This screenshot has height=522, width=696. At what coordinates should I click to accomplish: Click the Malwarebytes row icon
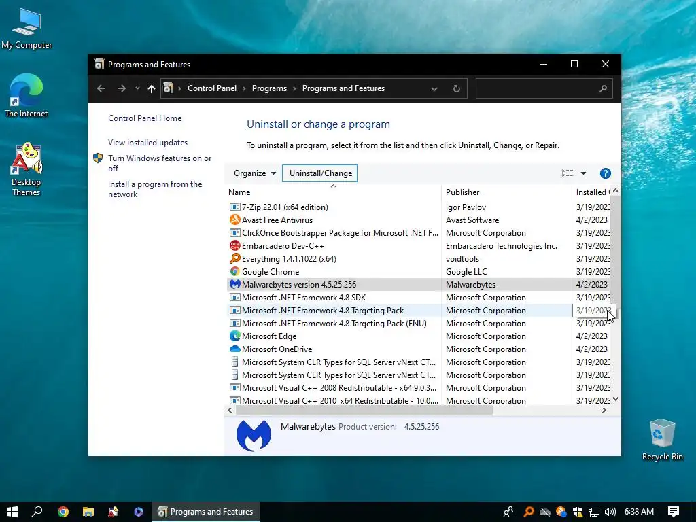click(x=234, y=284)
